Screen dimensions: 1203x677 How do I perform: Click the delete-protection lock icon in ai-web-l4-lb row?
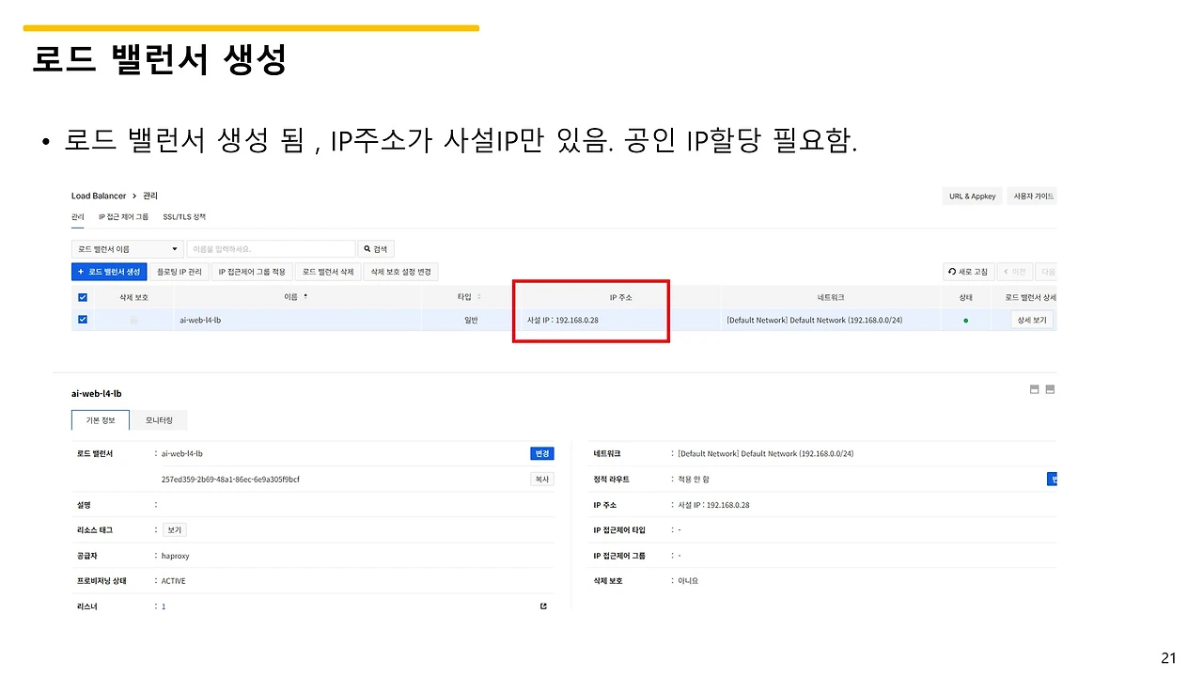(x=133, y=320)
